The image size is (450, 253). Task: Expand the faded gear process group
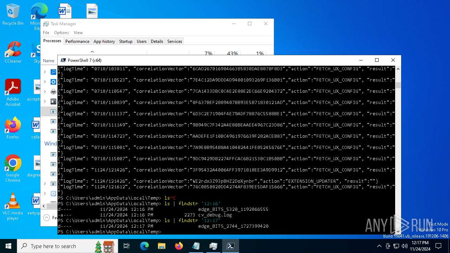click(45, 194)
